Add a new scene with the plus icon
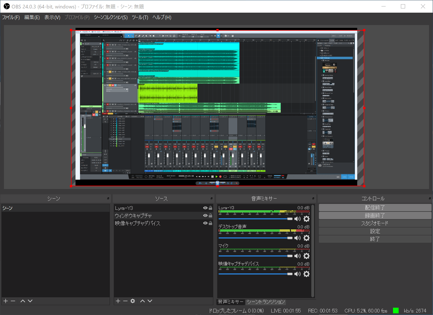The width and height of the screenshot is (433, 315). click(5, 301)
